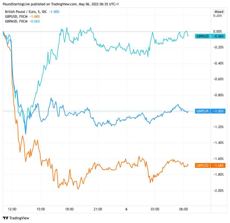This screenshot has width=230, height=223.
Task: Click the 12:00 time axis label
Action: coord(12,209)
